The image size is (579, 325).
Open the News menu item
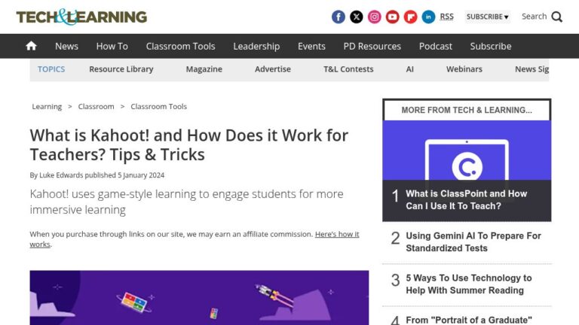[x=66, y=46]
